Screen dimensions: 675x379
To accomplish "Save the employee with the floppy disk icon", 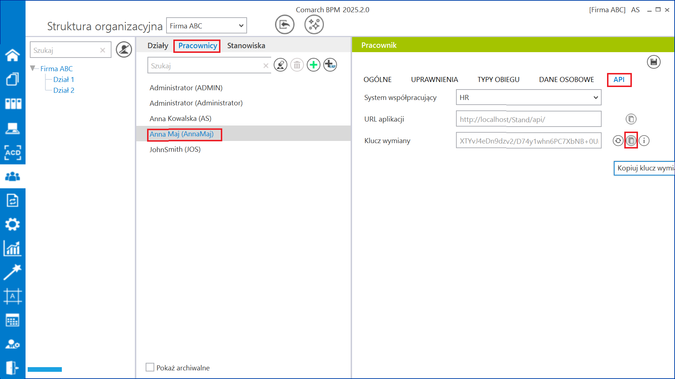I will point(654,62).
